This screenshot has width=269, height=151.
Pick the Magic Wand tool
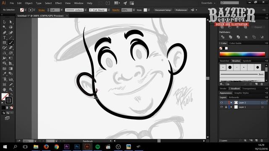(x=5, y=27)
